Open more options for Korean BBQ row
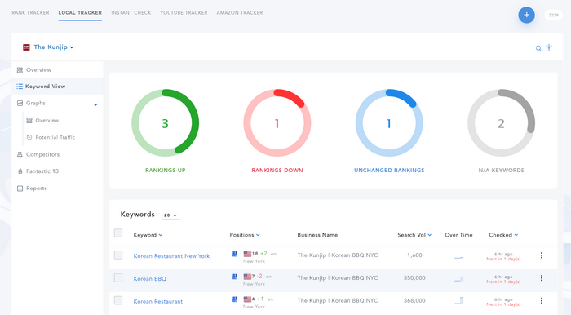Viewport: 571px width, 315px height. pyautogui.click(x=542, y=277)
